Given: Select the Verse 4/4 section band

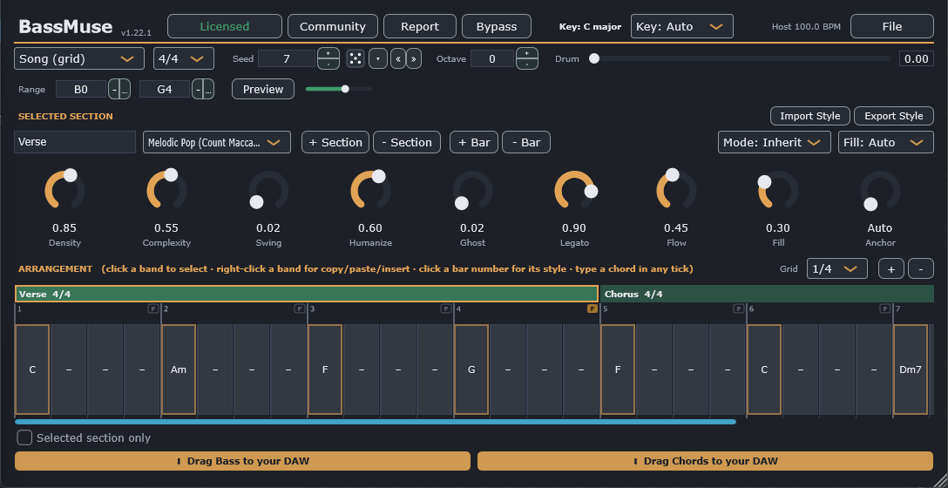Looking at the screenshot, I should pyautogui.click(x=307, y=294).
